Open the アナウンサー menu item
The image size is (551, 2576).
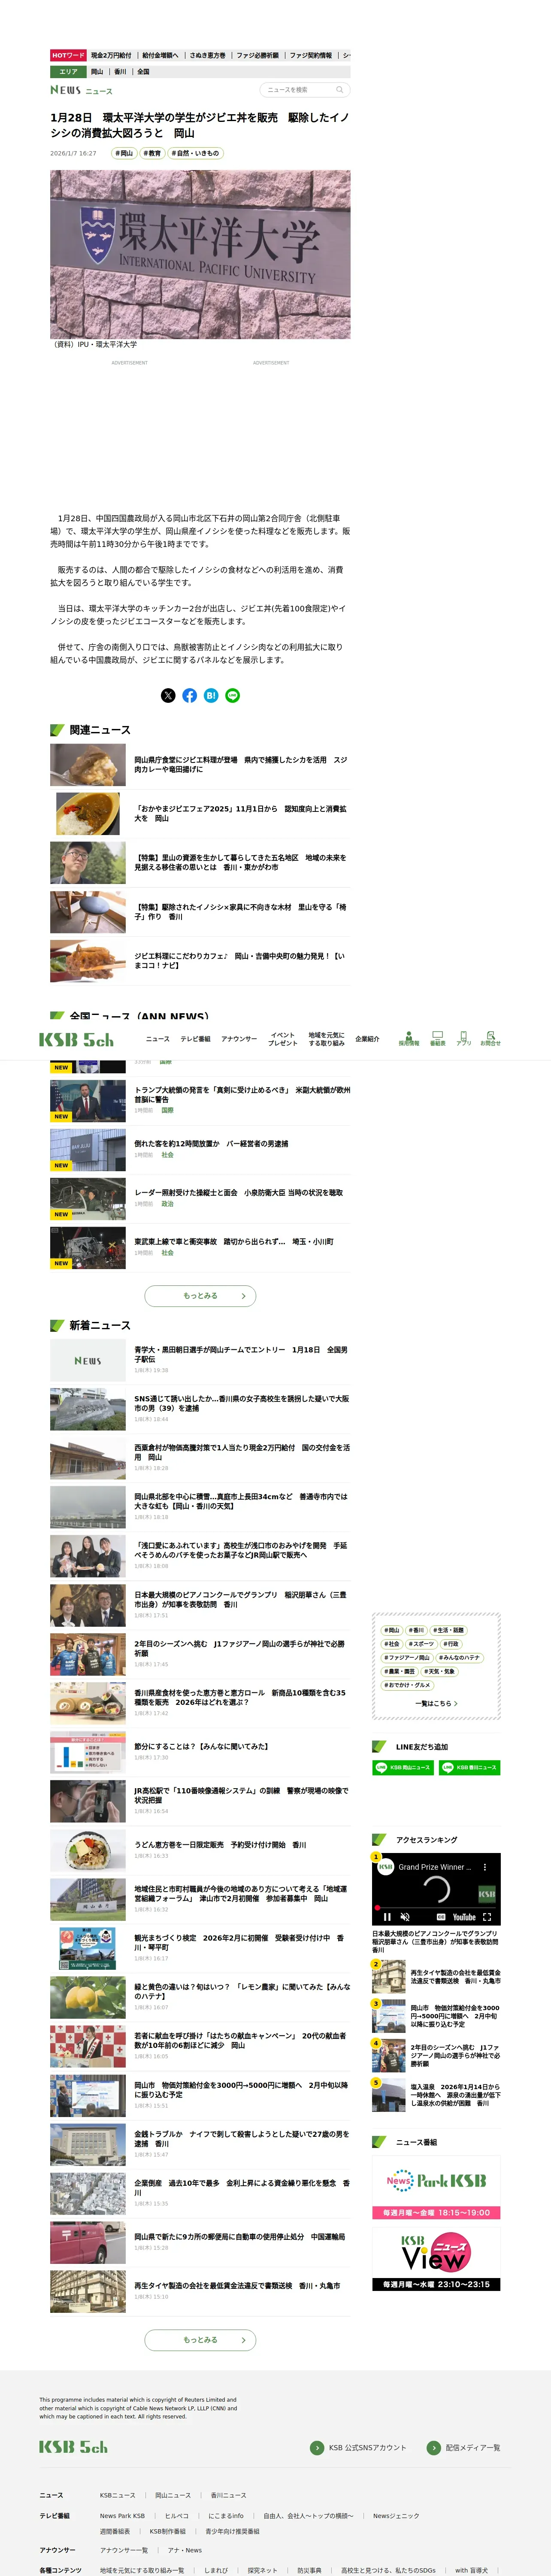239,1039
